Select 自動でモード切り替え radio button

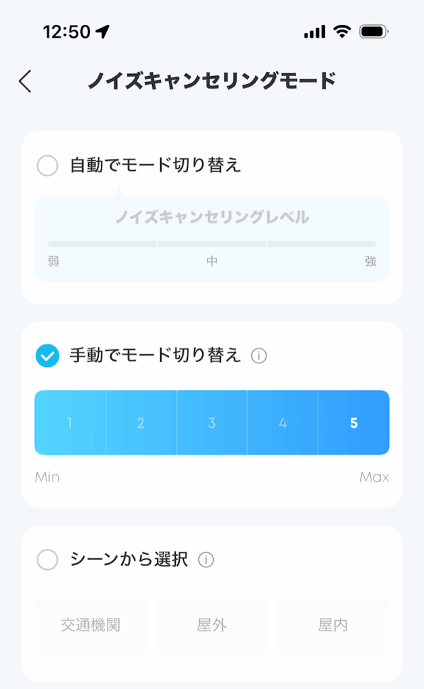[x=47, y=166]
